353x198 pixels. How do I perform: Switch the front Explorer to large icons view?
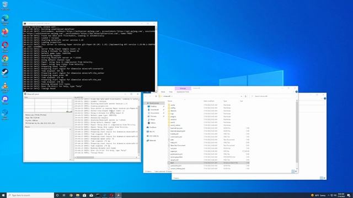(x=296, y=171)
